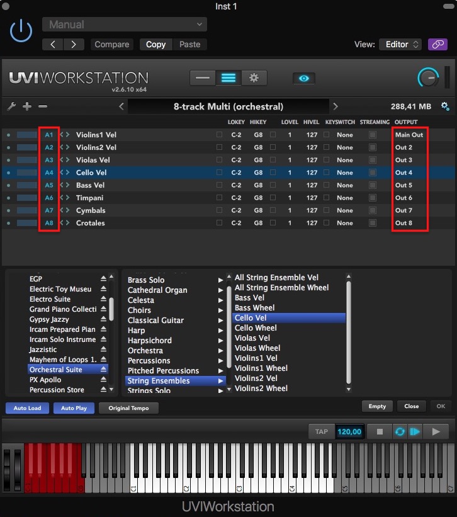Click the preset list scrollbar
The height and width of the screenshot is (517, 457).
(349, 332)
